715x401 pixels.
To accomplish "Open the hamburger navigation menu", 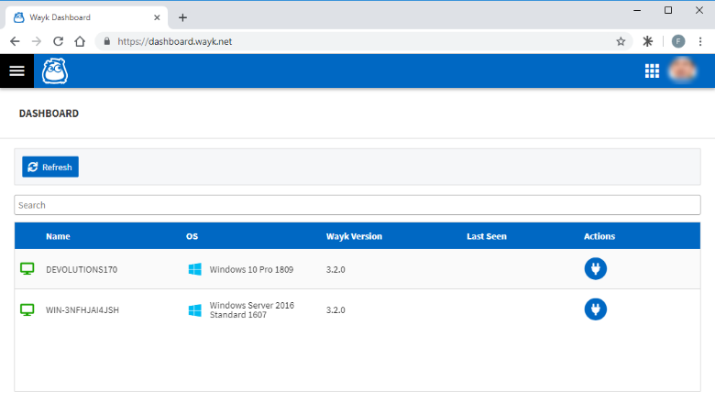I will [16, 71].
